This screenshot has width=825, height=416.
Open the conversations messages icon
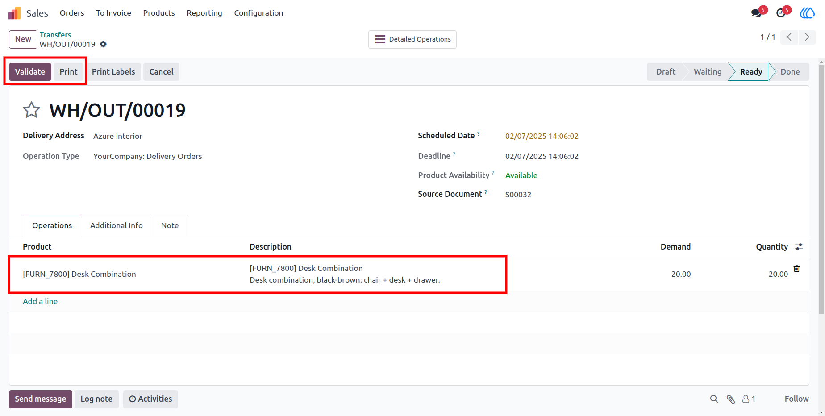757,13
